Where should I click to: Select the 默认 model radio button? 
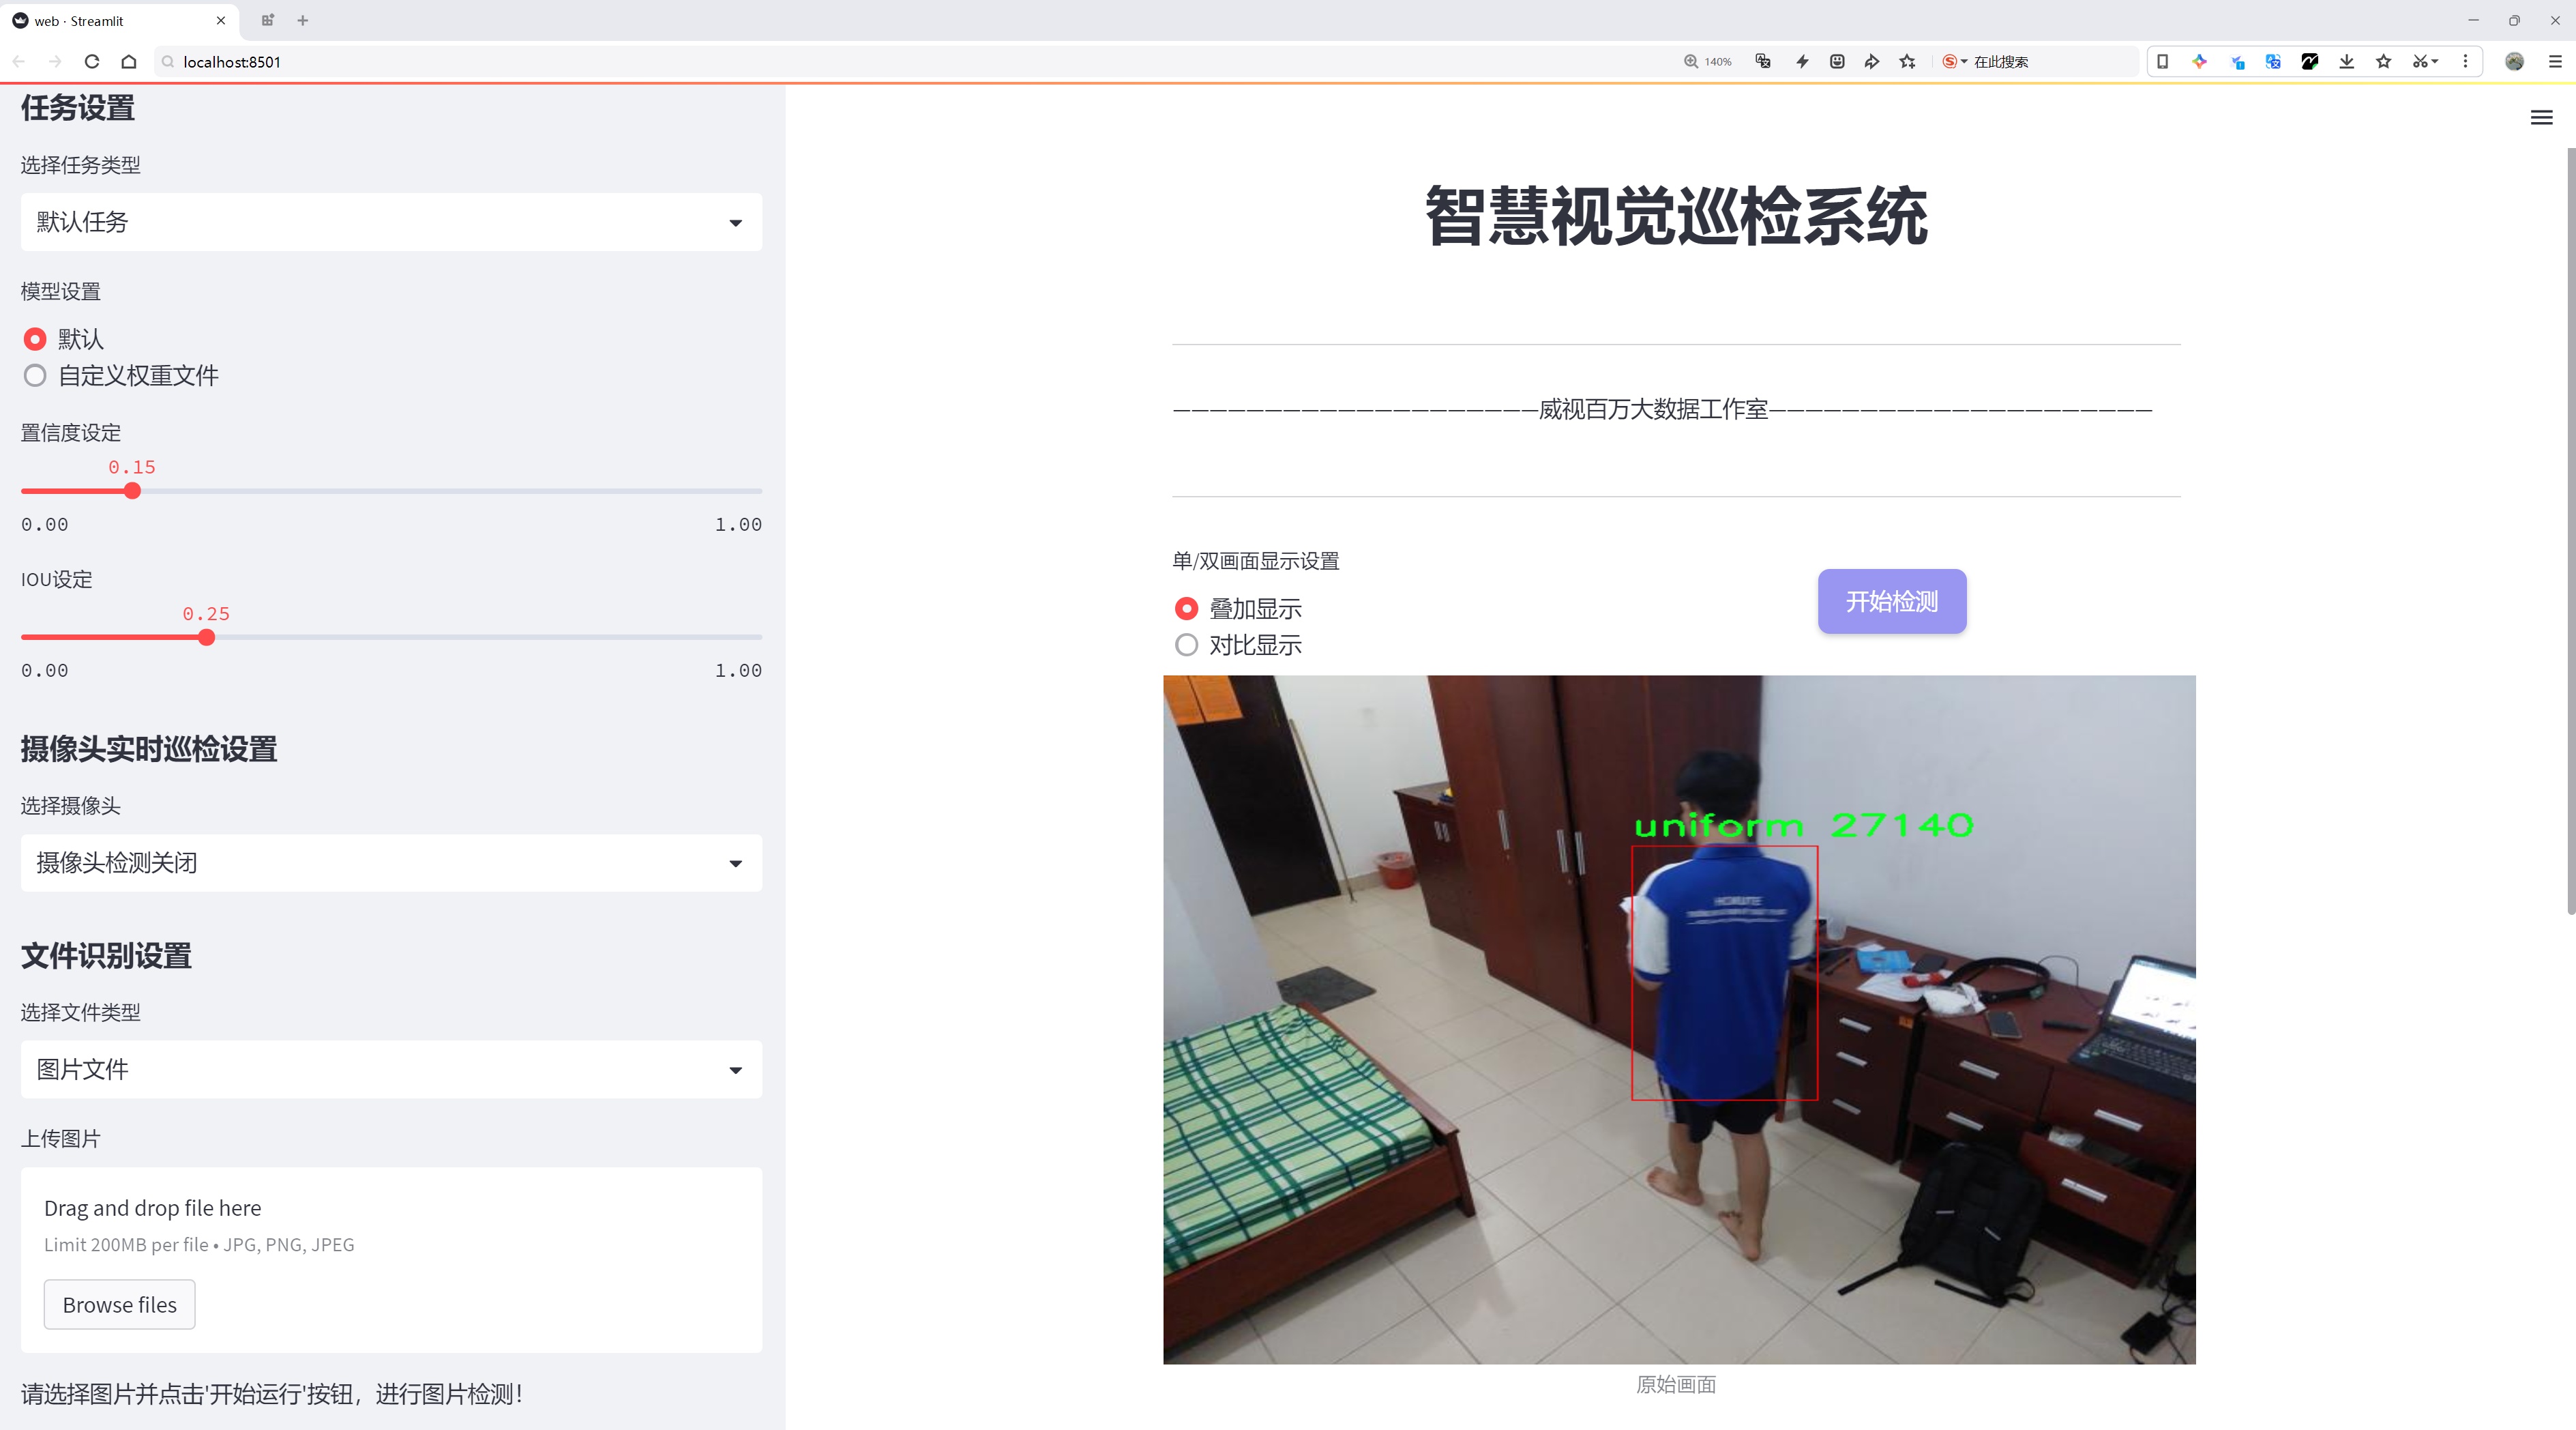coord(35,339)
